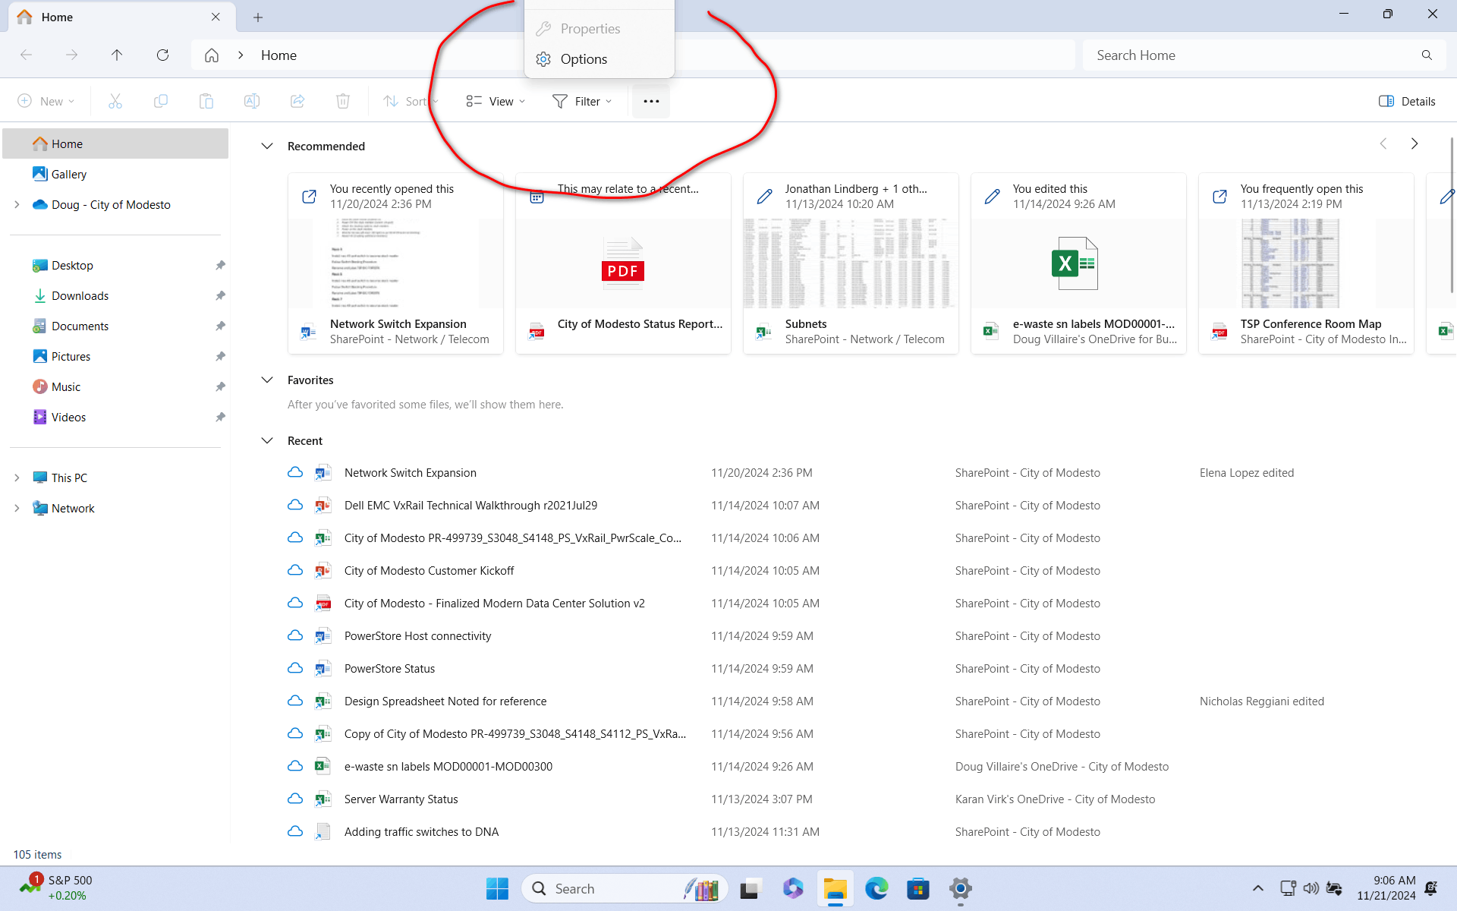
Task: Click the Cut scissors icon
Action: pos(115,101)
